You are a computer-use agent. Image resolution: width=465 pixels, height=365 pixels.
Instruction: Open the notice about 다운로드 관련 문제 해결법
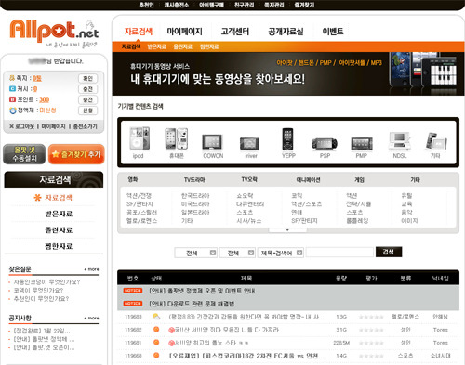tap(192, 304)
